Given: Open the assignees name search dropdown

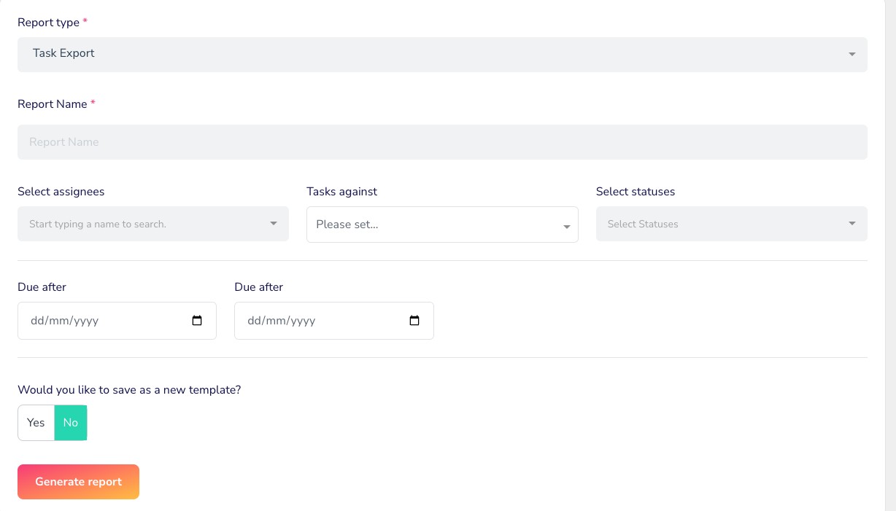Looking at the screenshot, I should pos(146,224).
